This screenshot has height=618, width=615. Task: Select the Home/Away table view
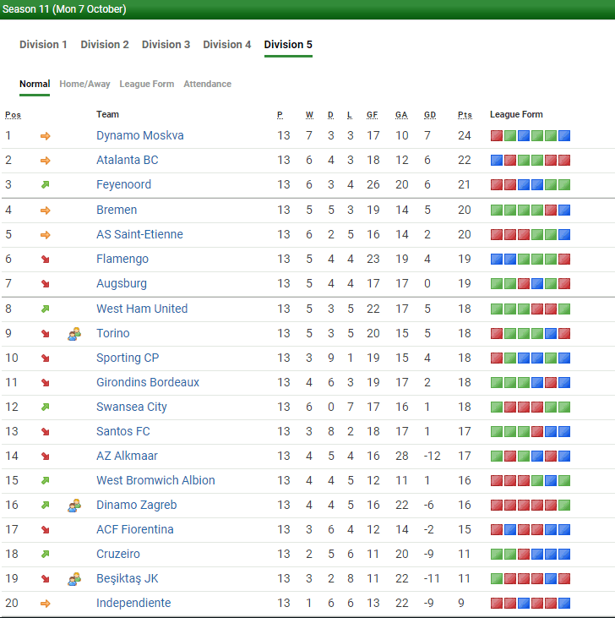point(84,85)
